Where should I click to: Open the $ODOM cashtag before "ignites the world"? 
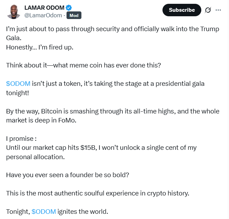(x=44, y=211)
